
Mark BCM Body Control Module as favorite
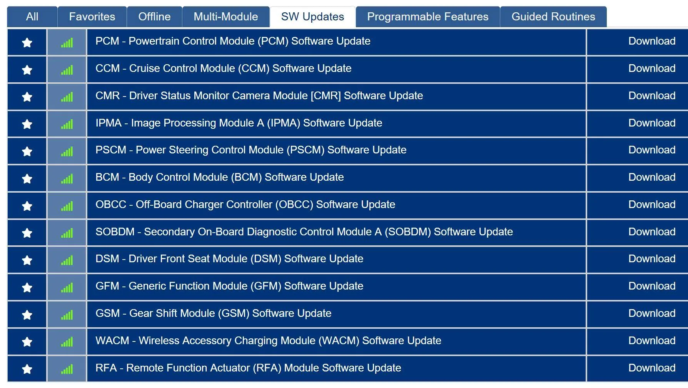pos(27,178)
